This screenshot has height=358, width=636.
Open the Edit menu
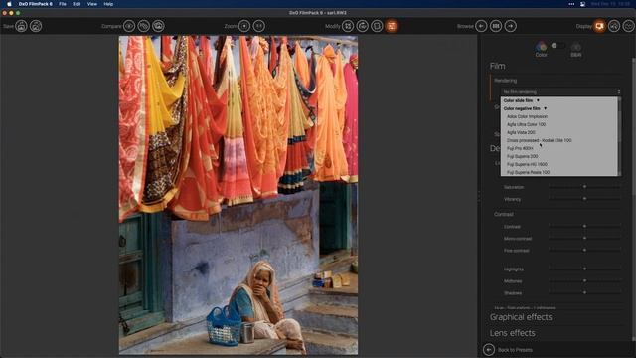pyautogui.click(x=77, y=4)
